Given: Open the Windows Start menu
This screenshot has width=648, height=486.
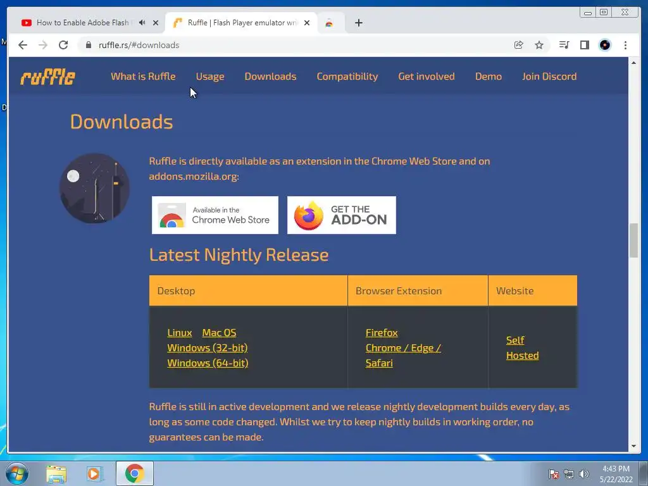Looking at the screenshot, I should point(16,473).
